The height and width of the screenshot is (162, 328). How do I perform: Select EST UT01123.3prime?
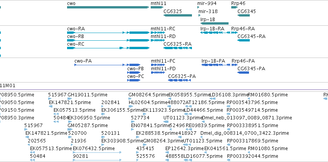click(x=166, y=122)
